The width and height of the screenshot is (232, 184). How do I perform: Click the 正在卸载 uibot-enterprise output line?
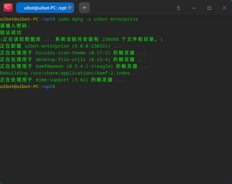click(x=61, y=46)
